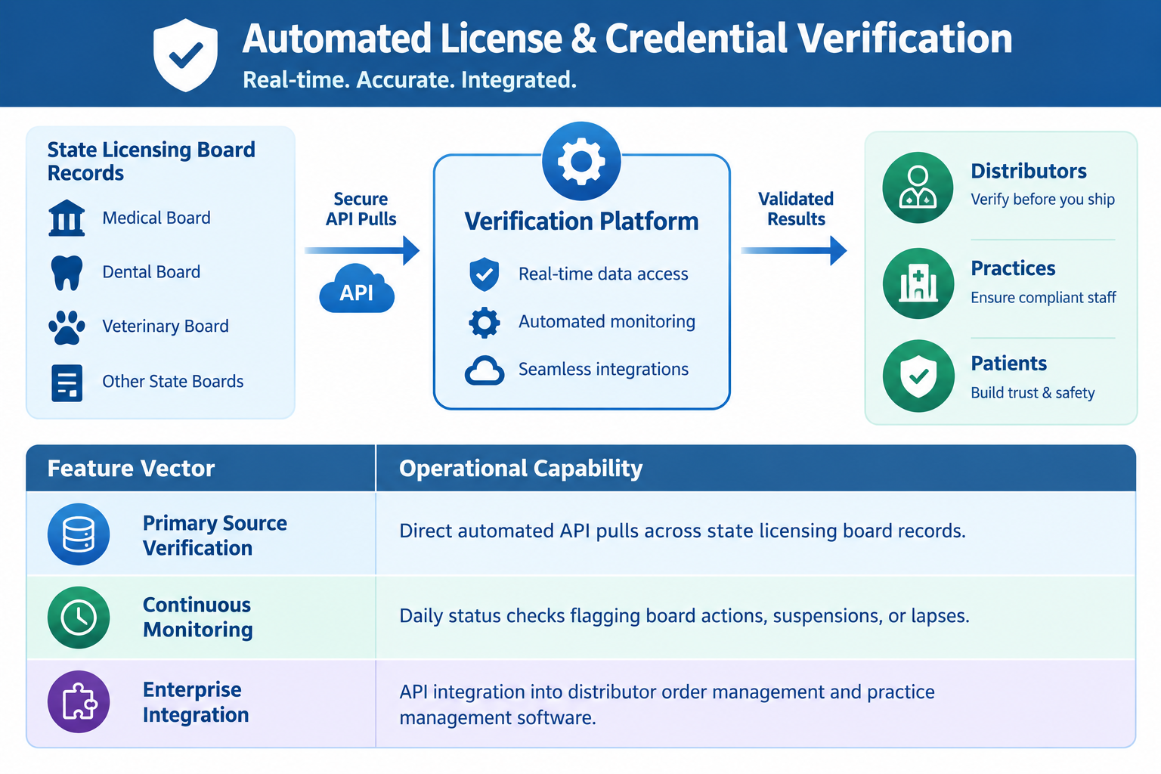Click the Practices hospital icon
Screen dimensions: 1161x774
(918, 283)
